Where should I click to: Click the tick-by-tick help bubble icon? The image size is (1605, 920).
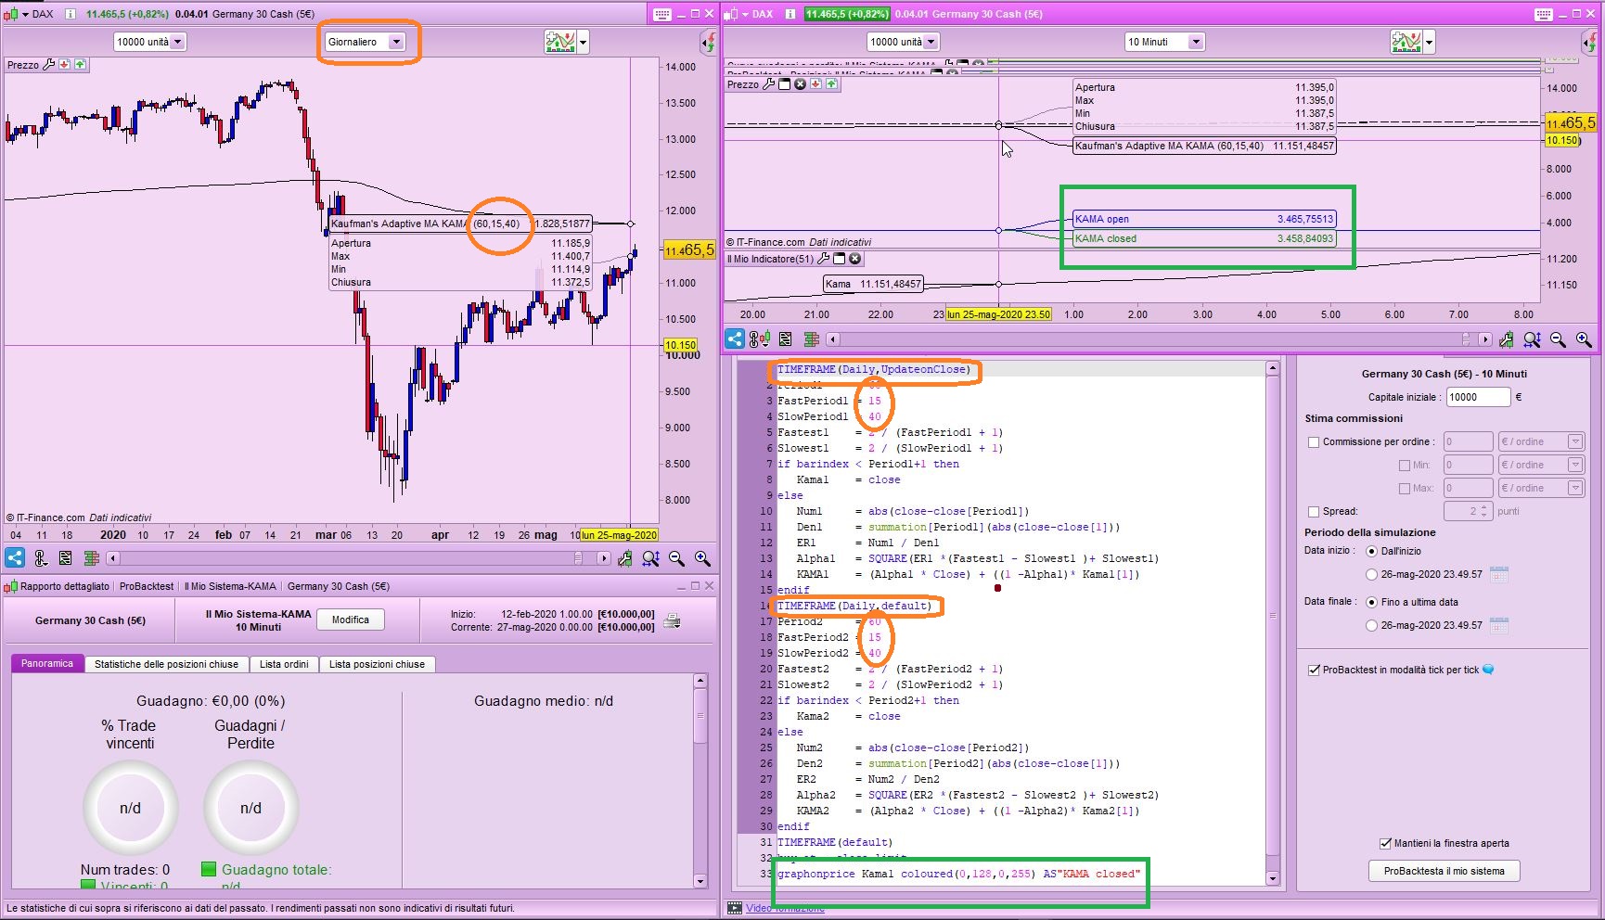[1489, 670]
